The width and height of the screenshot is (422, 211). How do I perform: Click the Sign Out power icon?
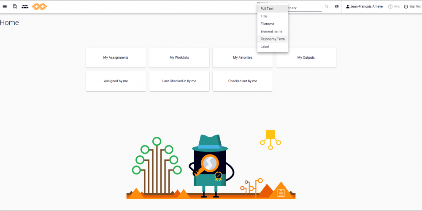pyautogui.click(x=406, y=7)
